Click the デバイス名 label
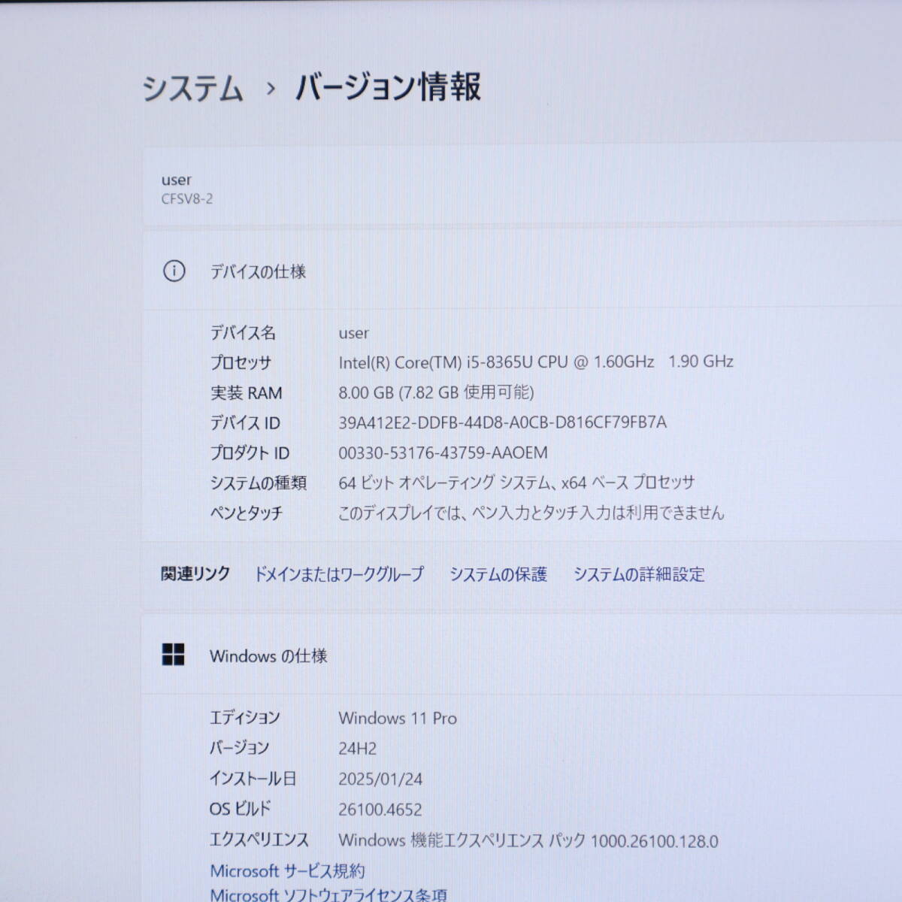 [243, 332]
